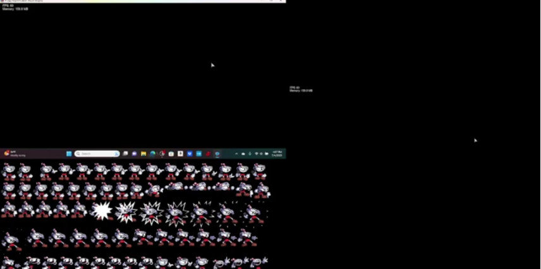Open Task View from the taskbar
The image size is (541, 269).
click(126, 154)
